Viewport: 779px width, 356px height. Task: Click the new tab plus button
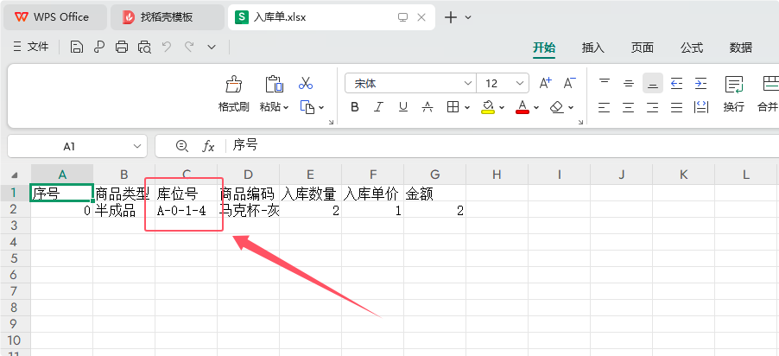click(x=450, y=17)
